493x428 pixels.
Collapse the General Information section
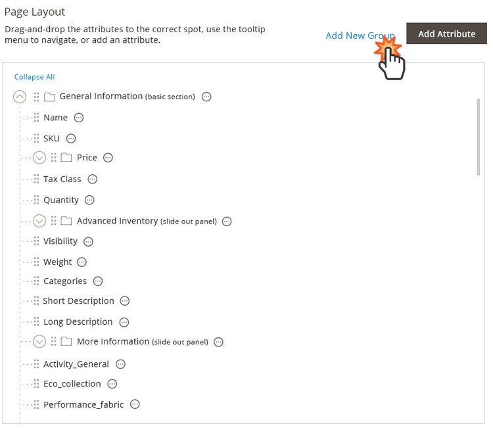[x=20, y=97]
